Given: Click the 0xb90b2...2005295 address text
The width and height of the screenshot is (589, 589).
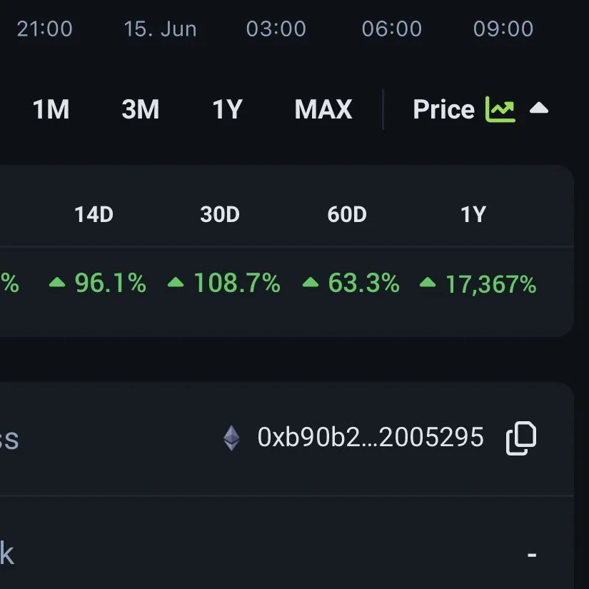Looking at the screenshot, I should 371,437.
